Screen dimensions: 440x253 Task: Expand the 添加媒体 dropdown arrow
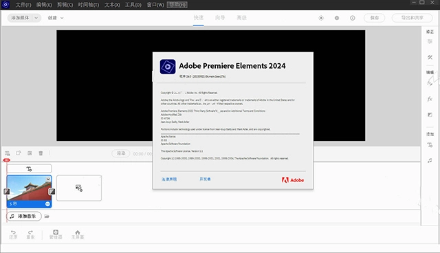coord(36,18)
